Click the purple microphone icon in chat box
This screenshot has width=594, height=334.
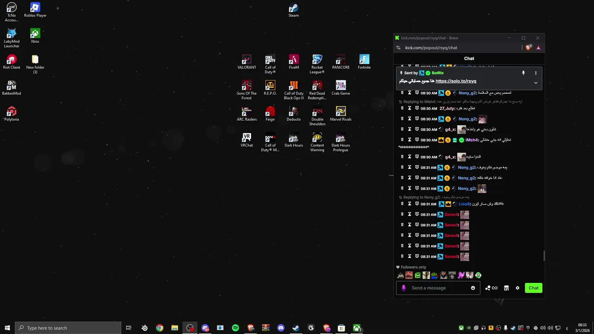coord(403,288)
